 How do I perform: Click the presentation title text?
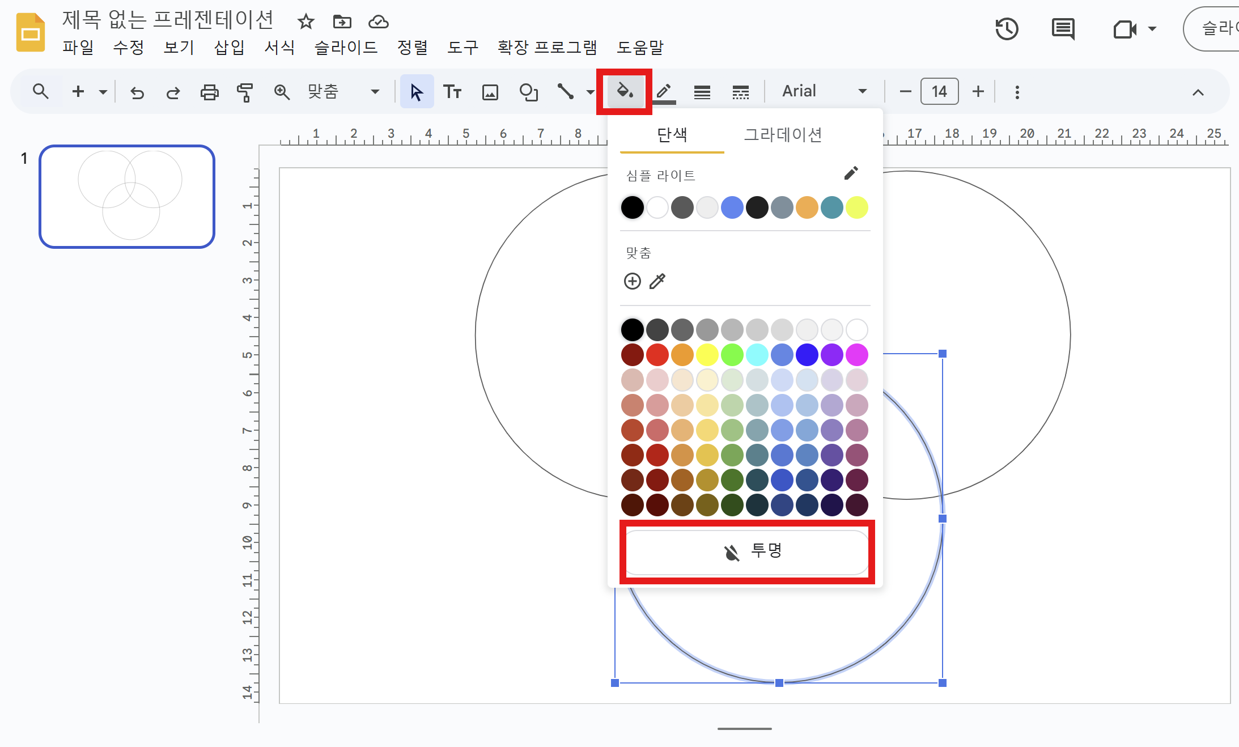point(168,20)
